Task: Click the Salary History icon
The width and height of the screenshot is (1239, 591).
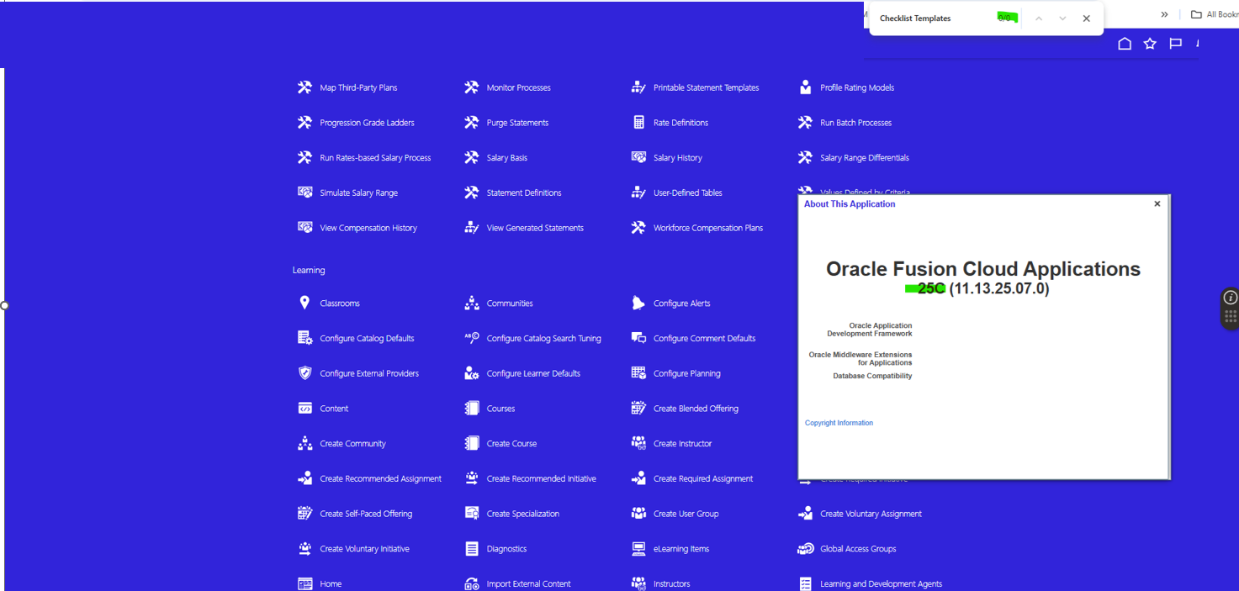Action: click(638, 157)
